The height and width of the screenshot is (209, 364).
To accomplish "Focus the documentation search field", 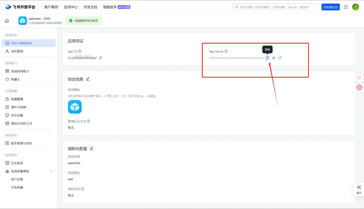I will coord(275,7).
